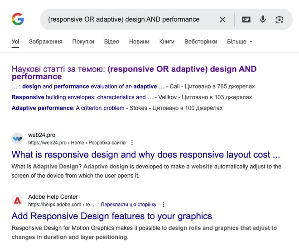Click the Responsive Design for Motion Graphics snippet
The width and height of the screenshot is (299, 249).
pyautogui.click(x=144, y=232)
